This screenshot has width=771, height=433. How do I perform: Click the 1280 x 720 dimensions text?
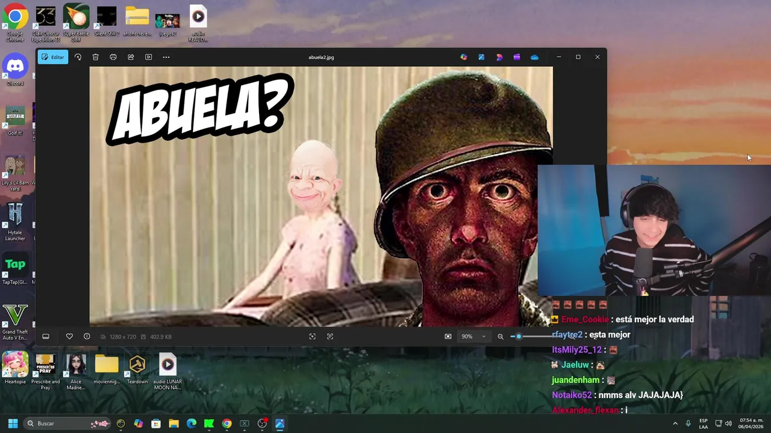[123, 337]
